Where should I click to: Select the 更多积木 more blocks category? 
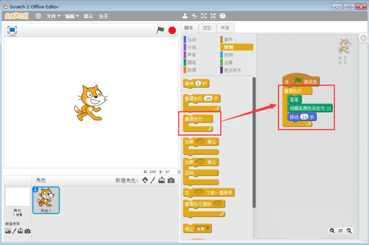tap(231, 70)
